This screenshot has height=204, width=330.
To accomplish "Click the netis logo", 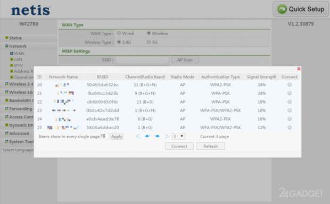I will [31, 10].
